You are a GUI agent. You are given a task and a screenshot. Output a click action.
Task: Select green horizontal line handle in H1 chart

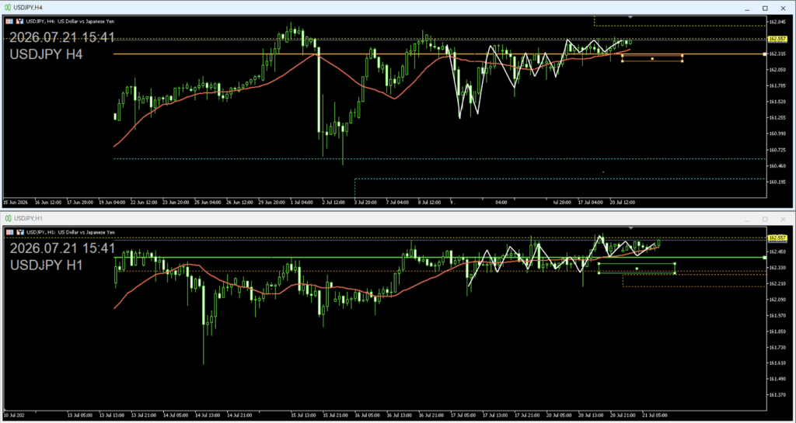(x=765, y=258)
